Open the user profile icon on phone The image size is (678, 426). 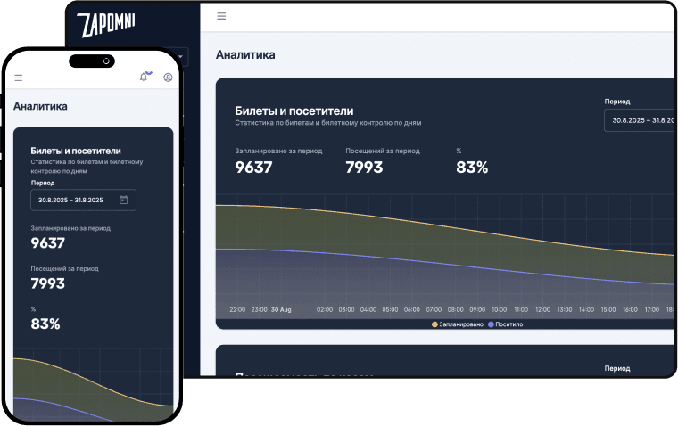pyautogui.click(x=168, y=78)
